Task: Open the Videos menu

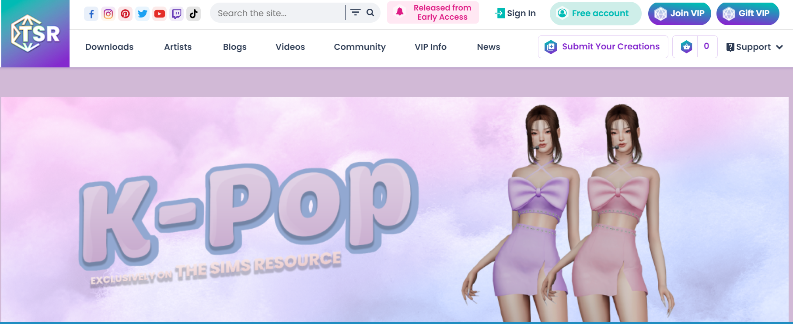Action: pyautogui.click(x=290, y=47)
